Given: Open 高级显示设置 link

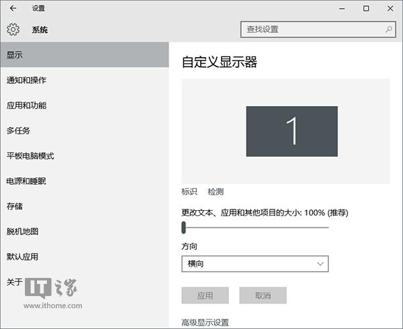Looking at the screenshot, I should 206,323.
